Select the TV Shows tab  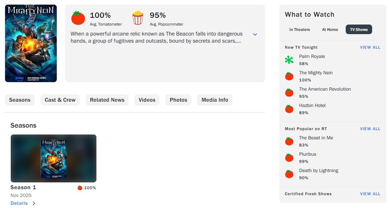359,30
